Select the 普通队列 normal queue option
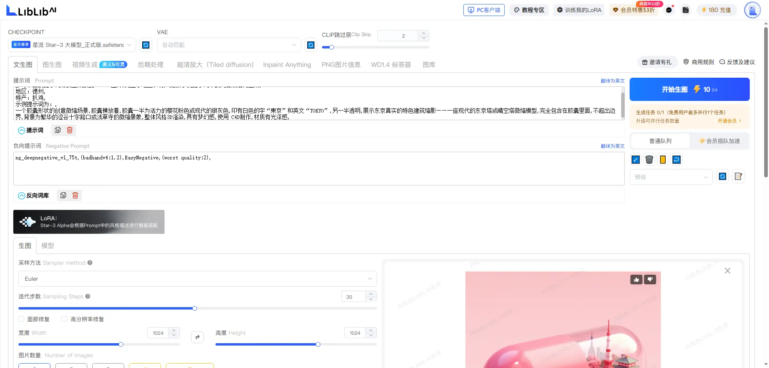Image resolution: width=769 pixels, height=368 pixels. click(x=660, y=141)
